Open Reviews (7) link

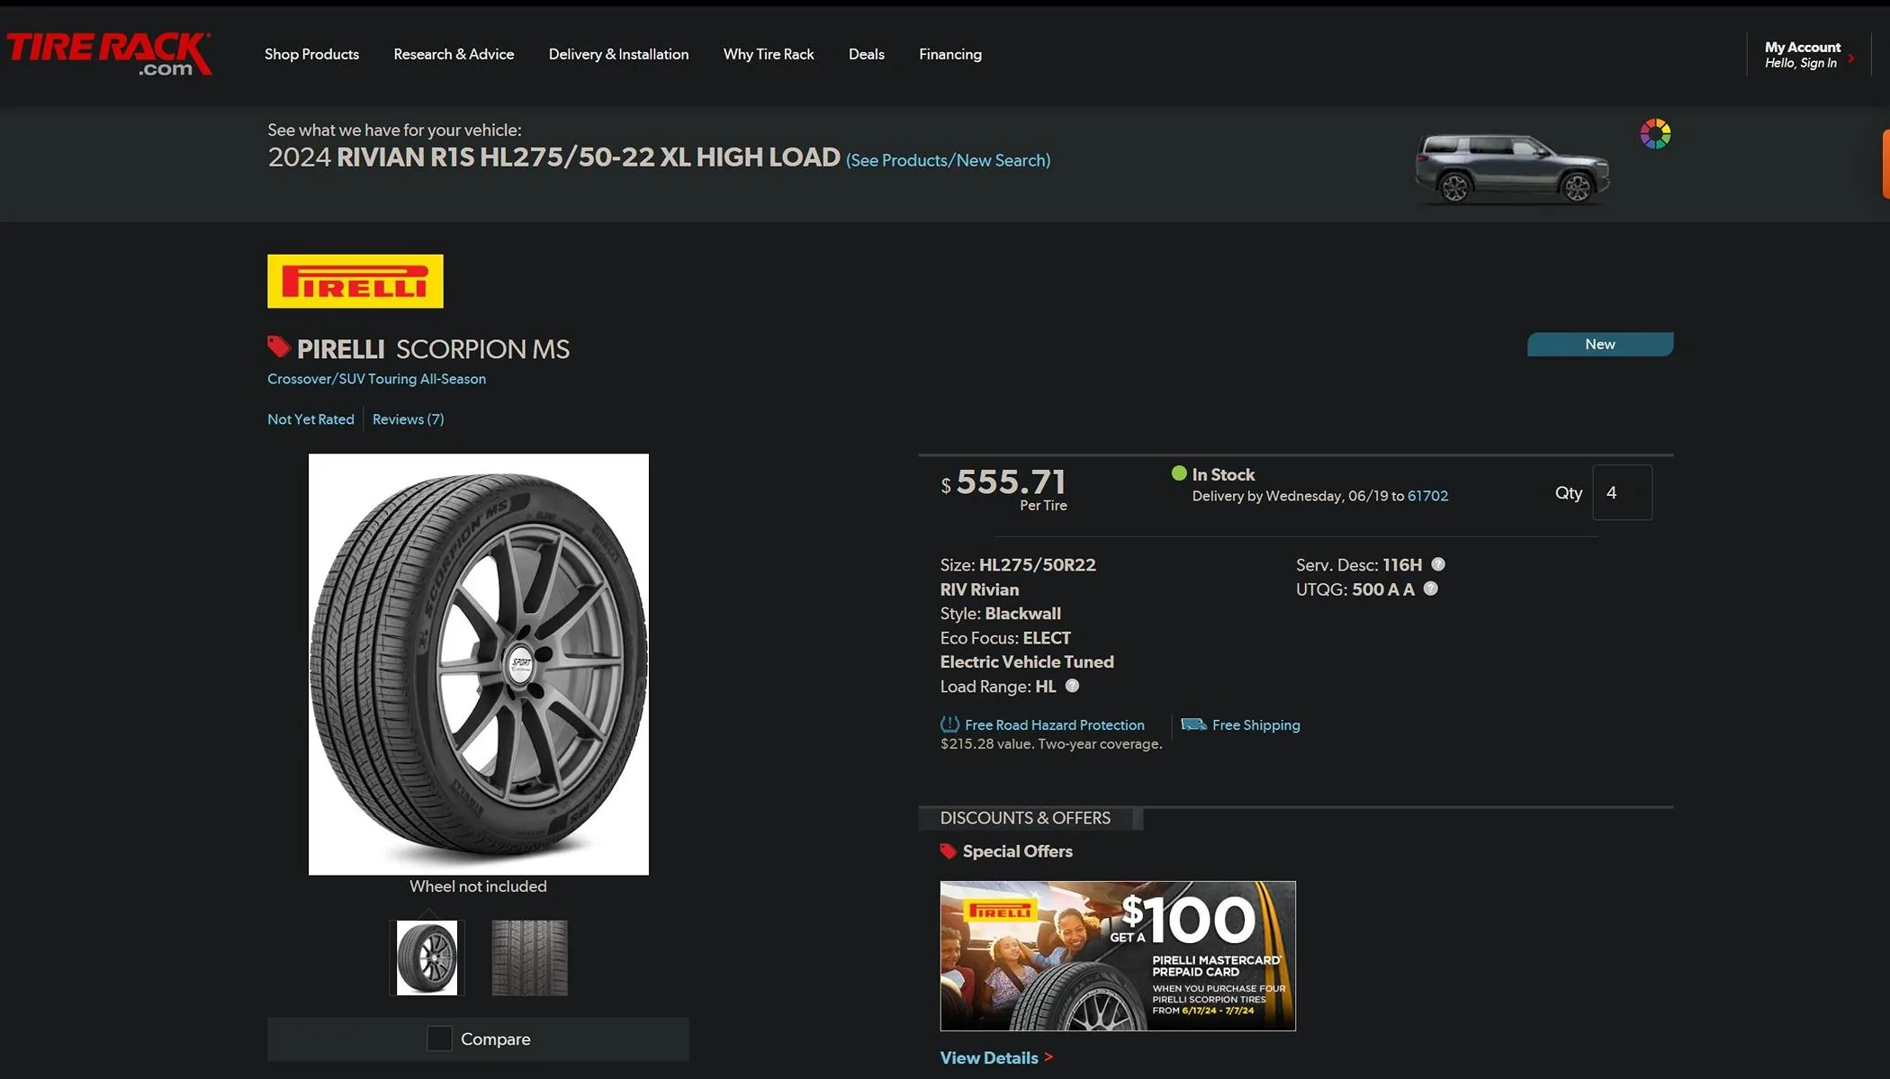coord(408,419)
